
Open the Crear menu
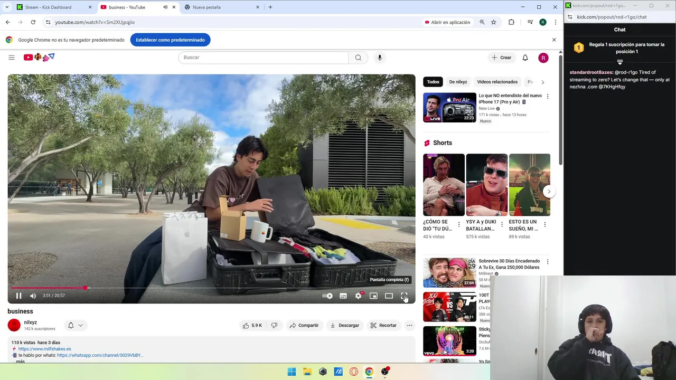pos(501,58)
